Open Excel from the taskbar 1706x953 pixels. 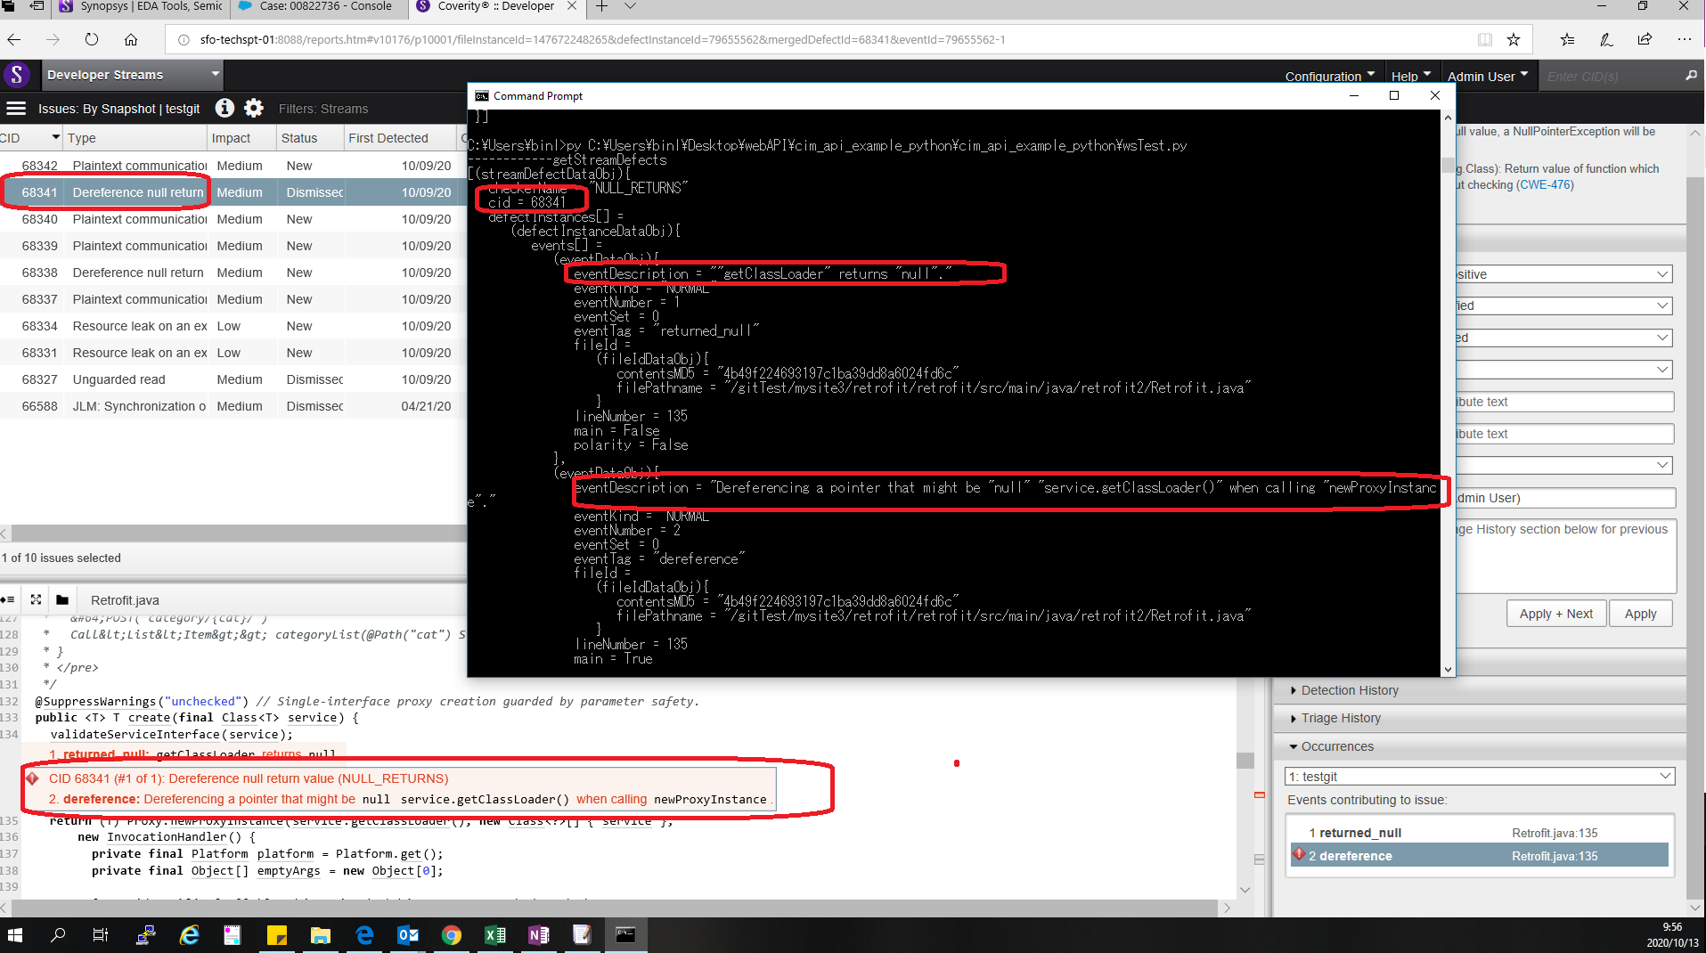pos(495,934)
